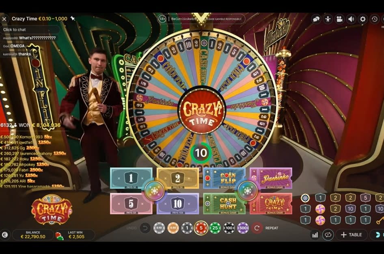This screenshot has width=384, height=254.
Task: Click the plus Table button
Action: (352, 235)
